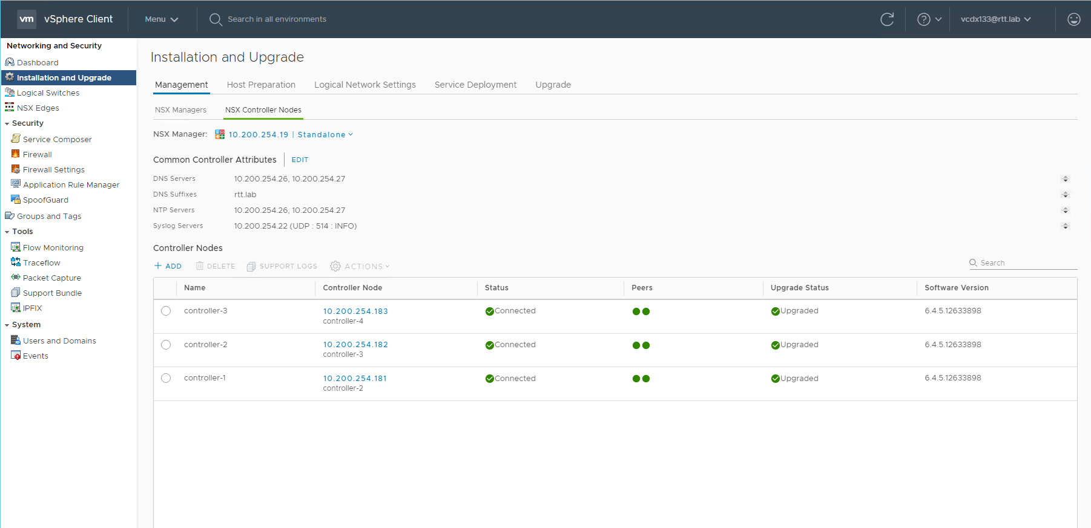
Task: Click EDIT for Common Controller Attributes
Action: pos(300,160)
